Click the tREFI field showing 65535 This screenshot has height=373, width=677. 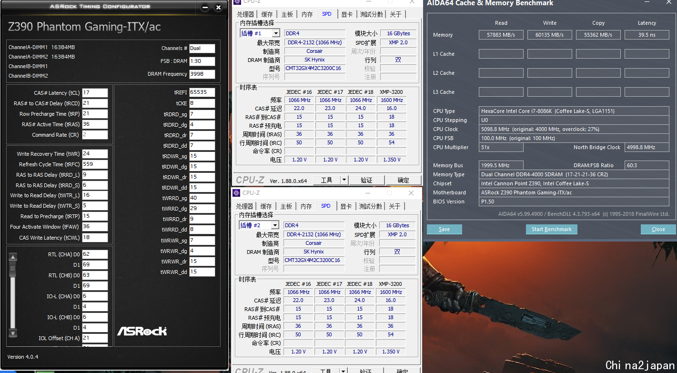coord(202,92)
